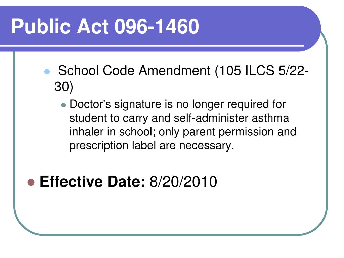Click prescription label are necessary line
The height and width of the screenshot is (258, 344).
[152, 146]
